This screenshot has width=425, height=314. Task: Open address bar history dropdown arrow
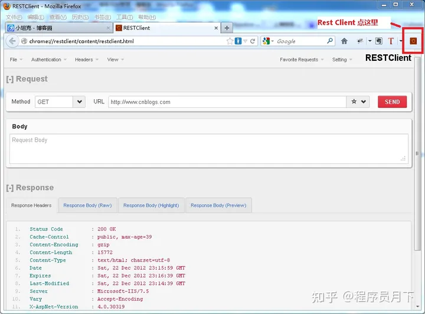click(x=246, y=41)
